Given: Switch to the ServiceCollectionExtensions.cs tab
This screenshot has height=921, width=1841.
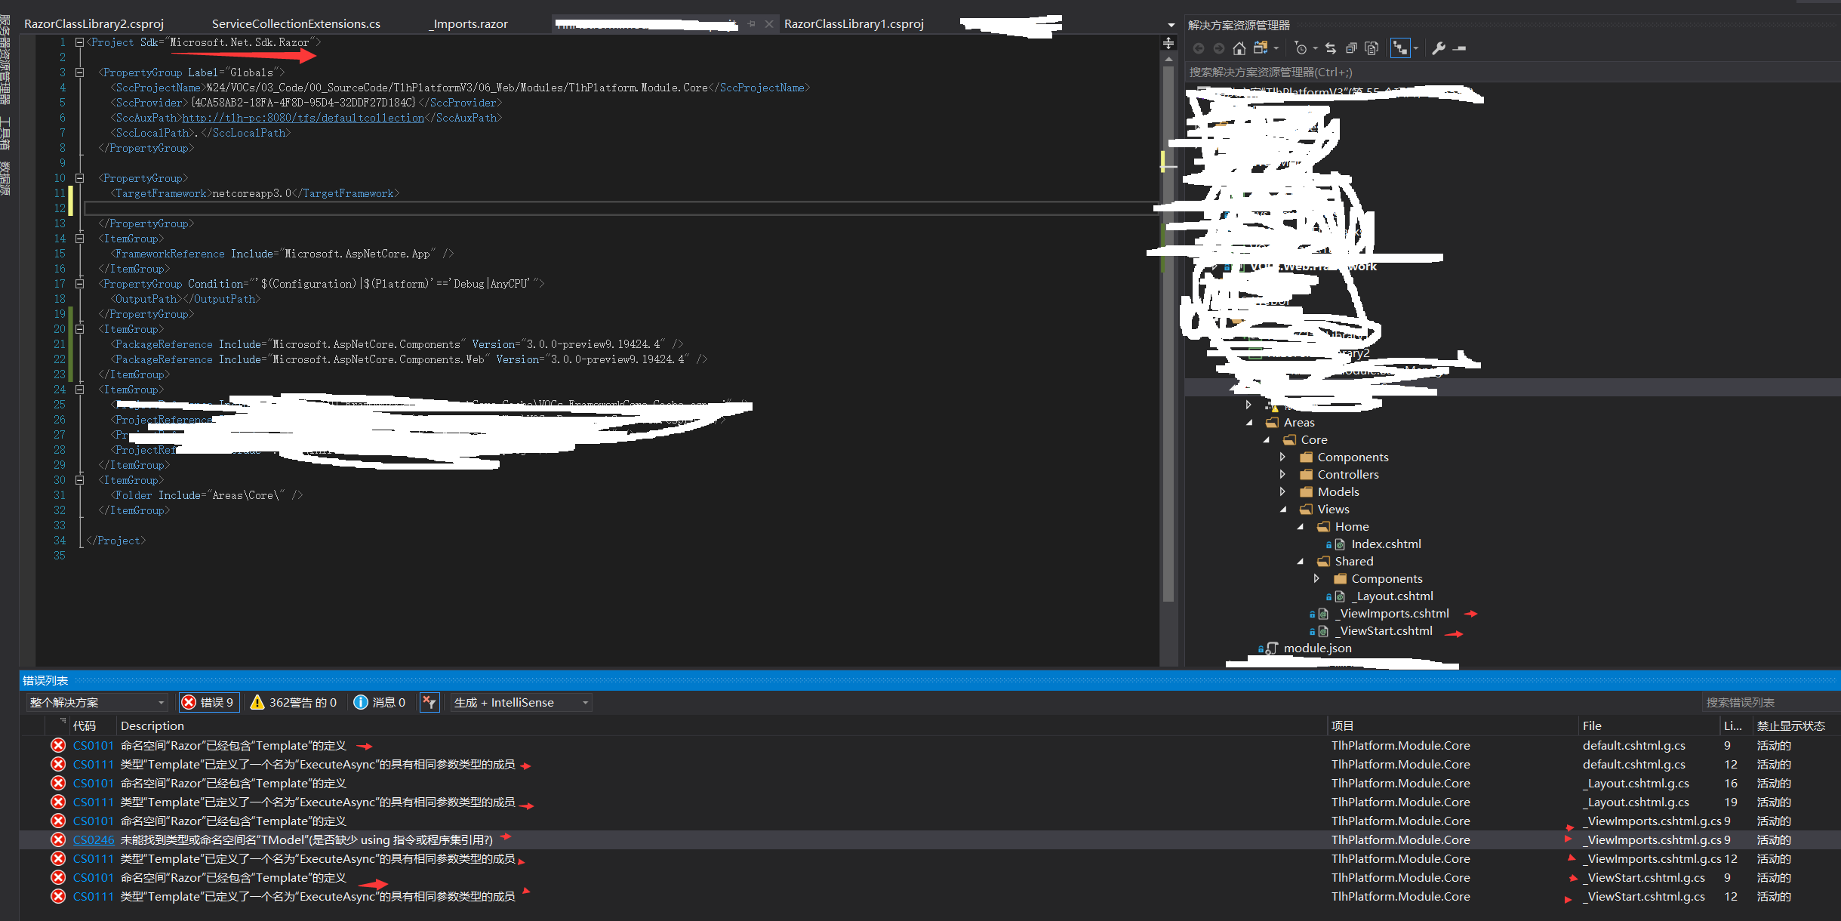Looking at the screenshot, I should click(296, 24).
